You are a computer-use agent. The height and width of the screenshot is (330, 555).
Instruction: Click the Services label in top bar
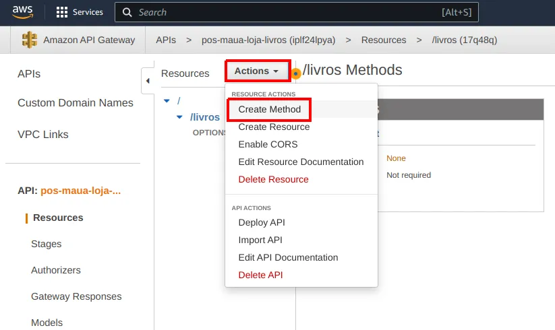[x=88, y=12]
